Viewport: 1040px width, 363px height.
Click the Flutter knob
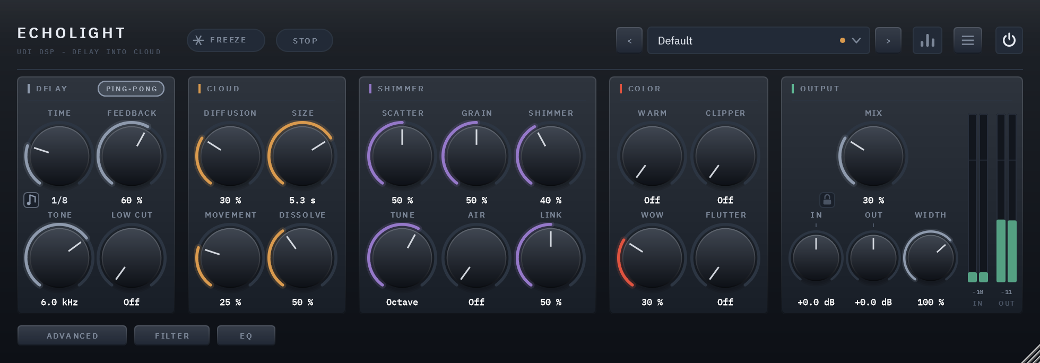click(725, 258)
